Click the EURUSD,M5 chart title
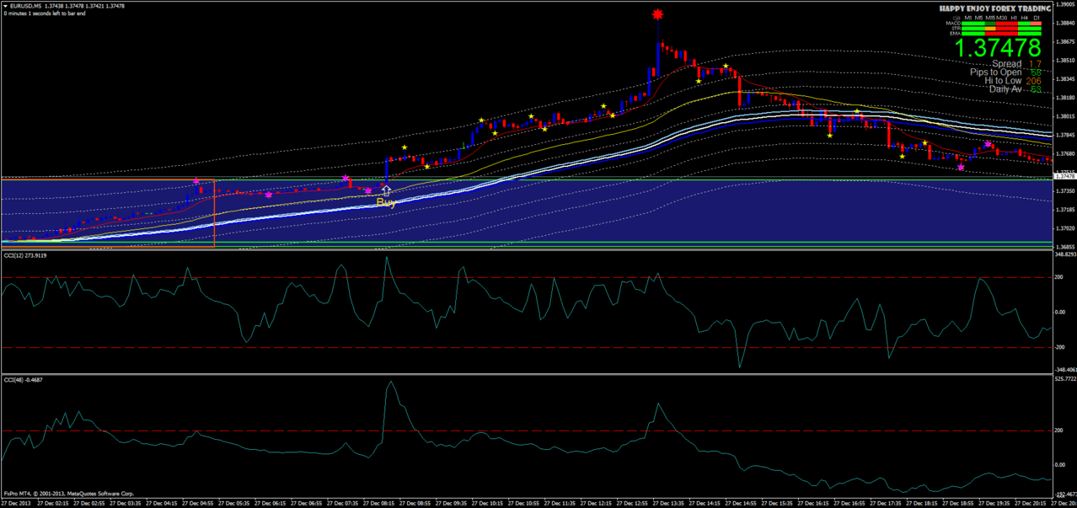Screen dimensions: 1077x508 click(26, 6)
